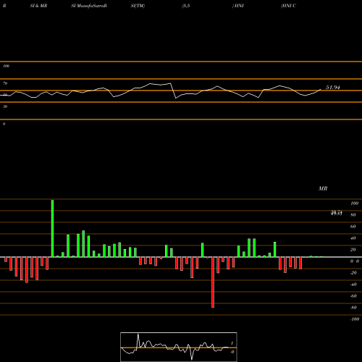Click the 80 label on MR axis
Screen dimensions: 362x362
353,215
